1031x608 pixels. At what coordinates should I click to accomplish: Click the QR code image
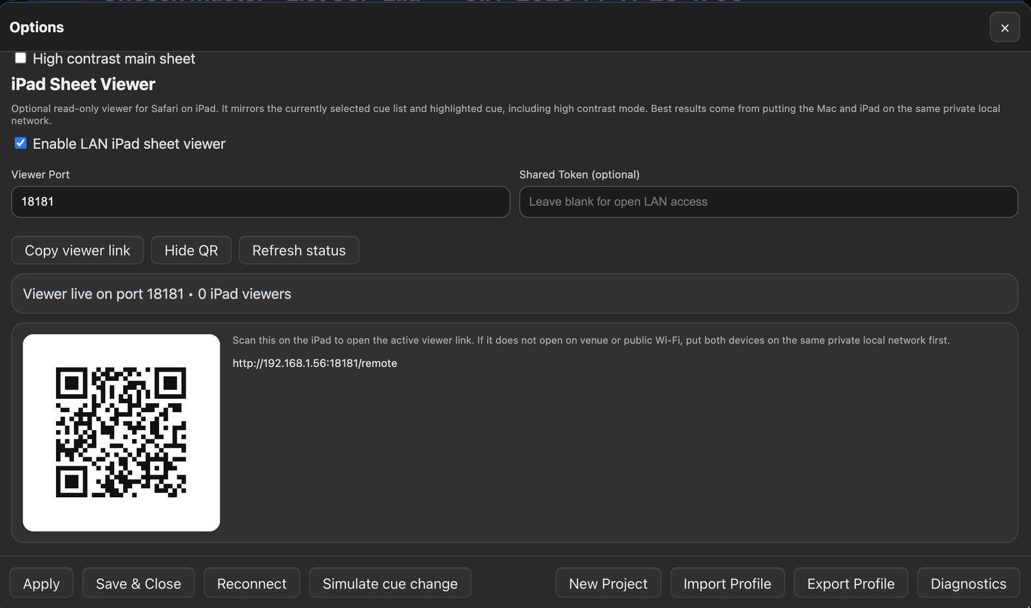tap(121, 433)
